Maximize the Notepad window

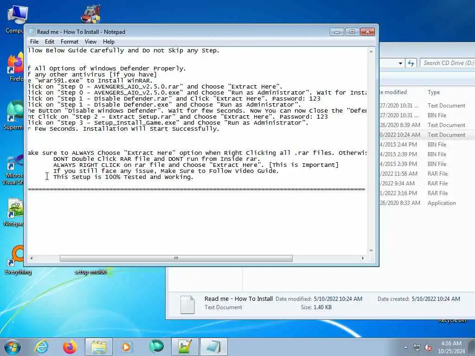[352, 32]
